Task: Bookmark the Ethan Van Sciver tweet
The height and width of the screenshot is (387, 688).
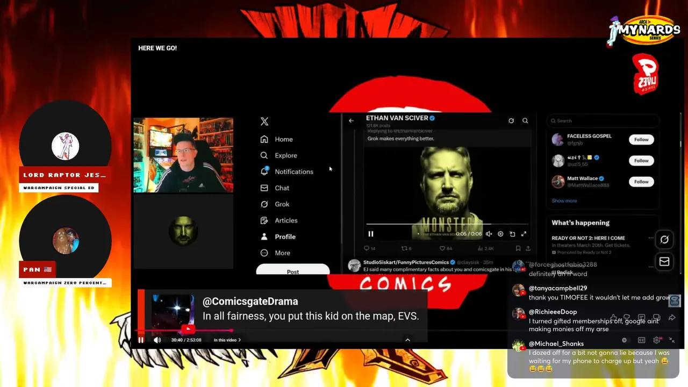Action: coord(518,248)
